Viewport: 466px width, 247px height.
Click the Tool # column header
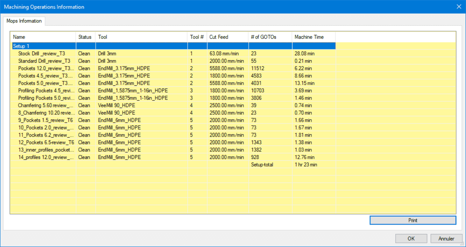[197, 37]
